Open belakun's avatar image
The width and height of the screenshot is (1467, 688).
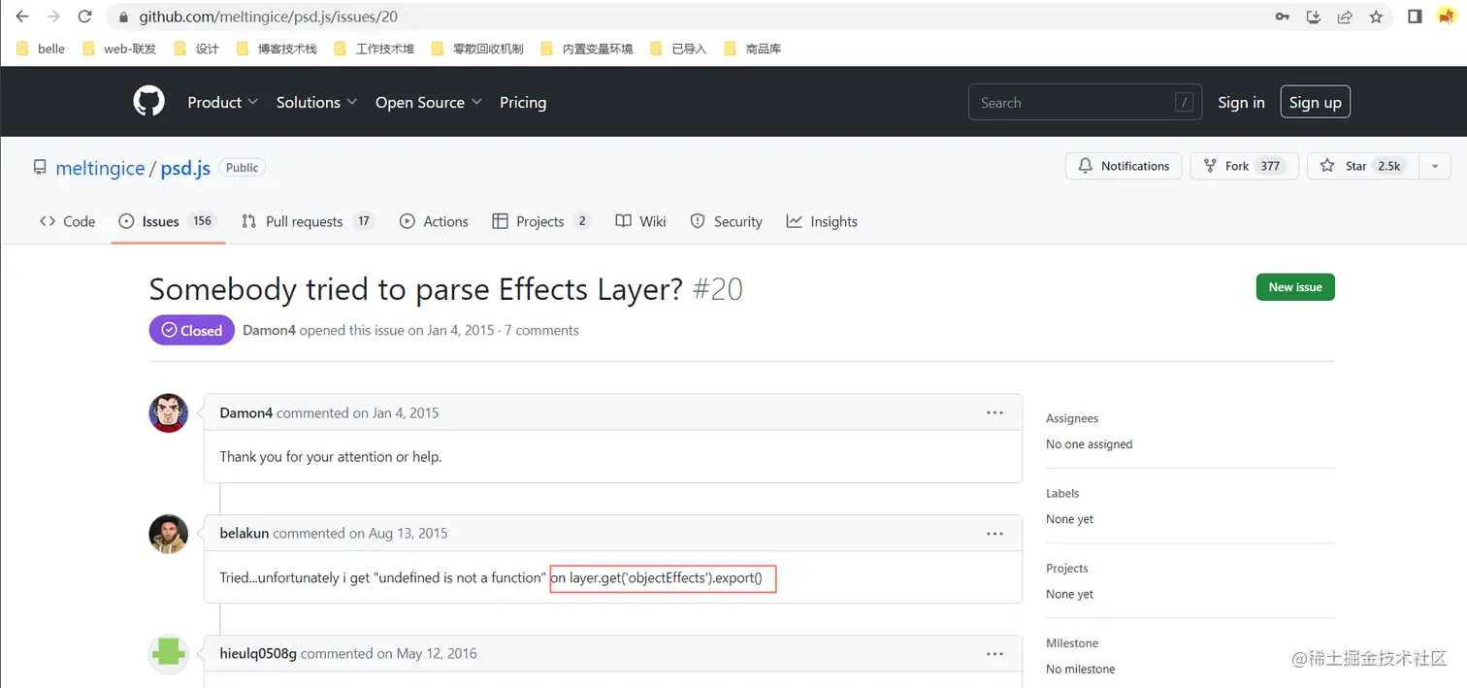coord(168,534)
